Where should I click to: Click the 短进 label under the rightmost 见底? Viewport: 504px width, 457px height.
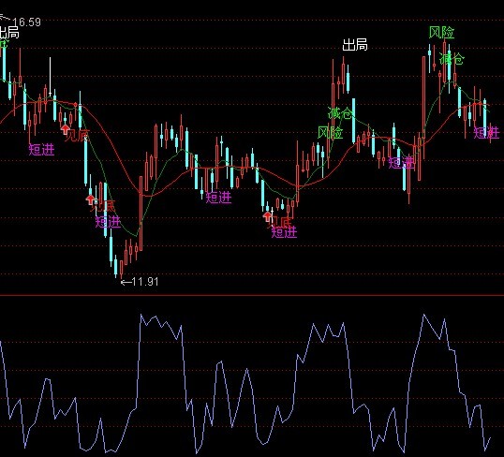click(284, 232)
